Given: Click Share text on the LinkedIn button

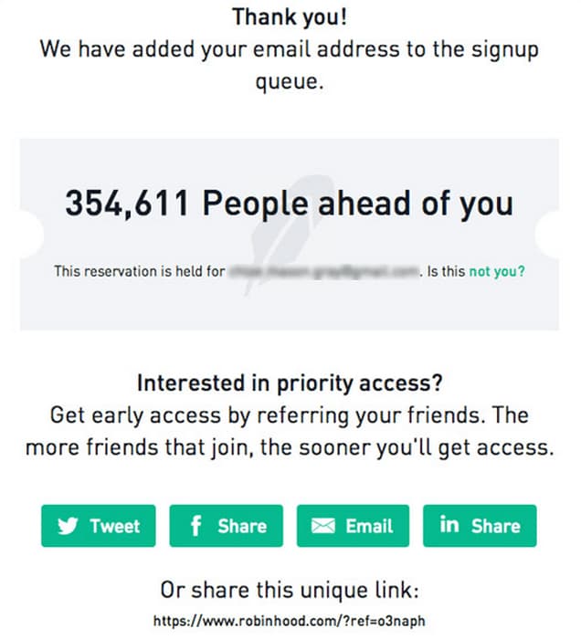Looking at the screenshot, I should pyautogui.click(x=496, y=526).
